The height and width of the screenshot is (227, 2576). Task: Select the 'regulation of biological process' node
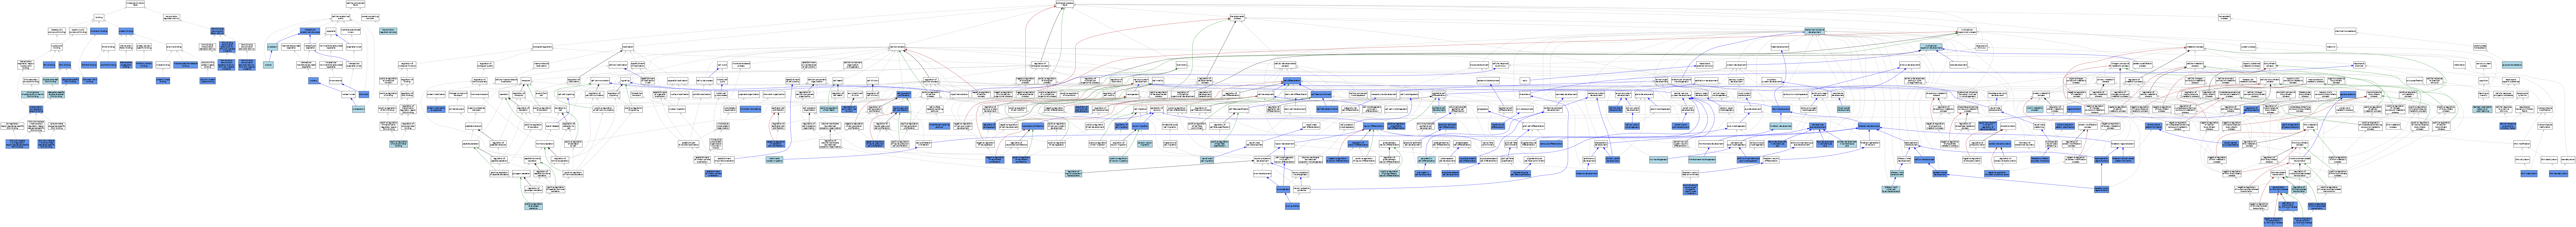tap(1040, 65)
